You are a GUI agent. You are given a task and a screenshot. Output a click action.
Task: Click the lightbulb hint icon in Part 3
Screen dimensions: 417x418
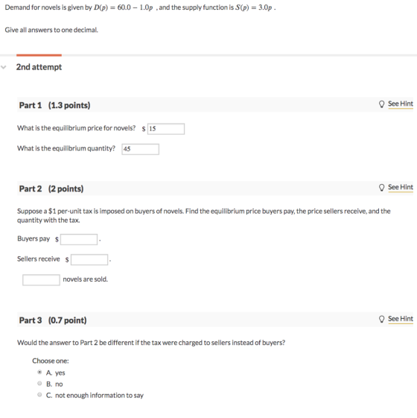[381, 319]
